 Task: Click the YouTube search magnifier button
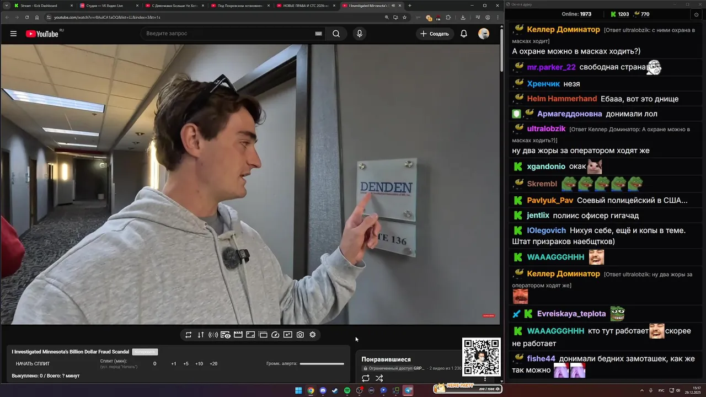click(x=336, y=34)
